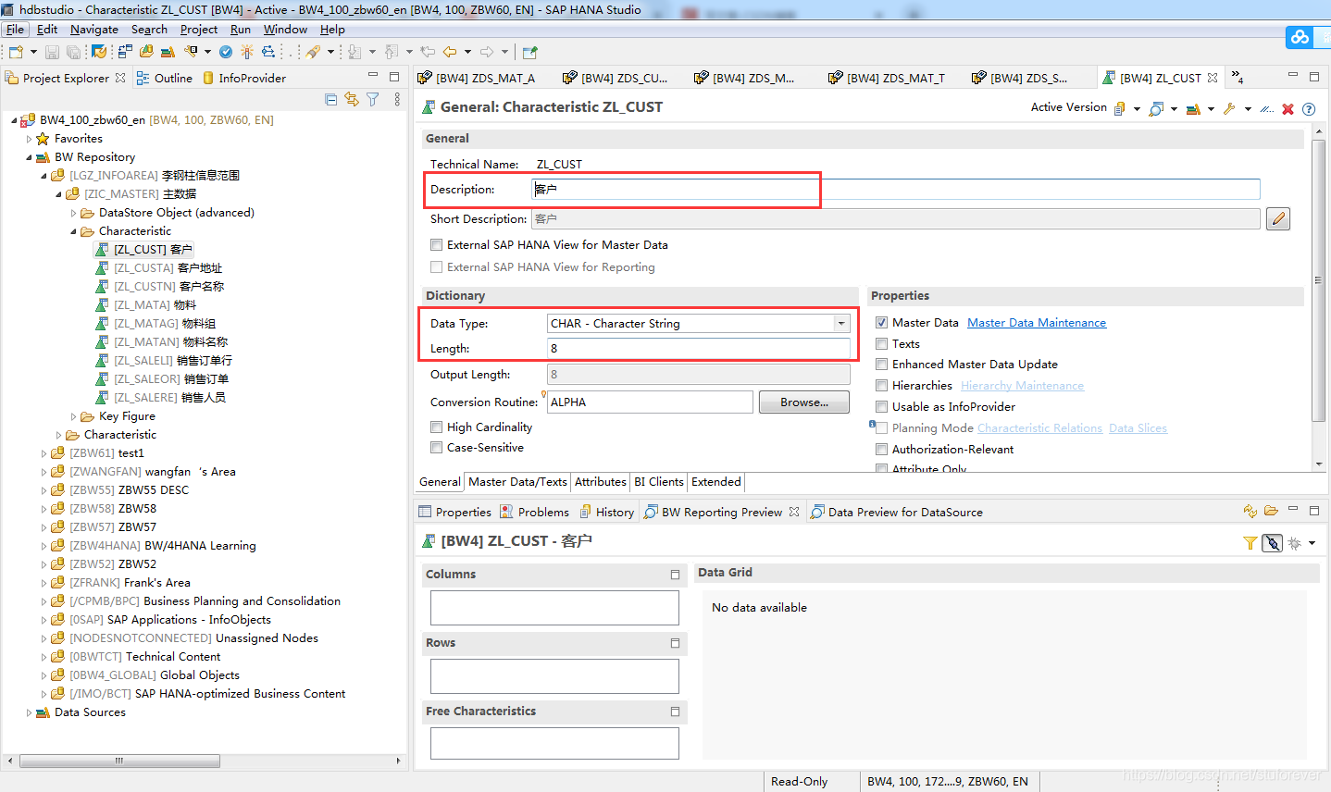Switch to the Attributes tab

click(x=600, y=482)
